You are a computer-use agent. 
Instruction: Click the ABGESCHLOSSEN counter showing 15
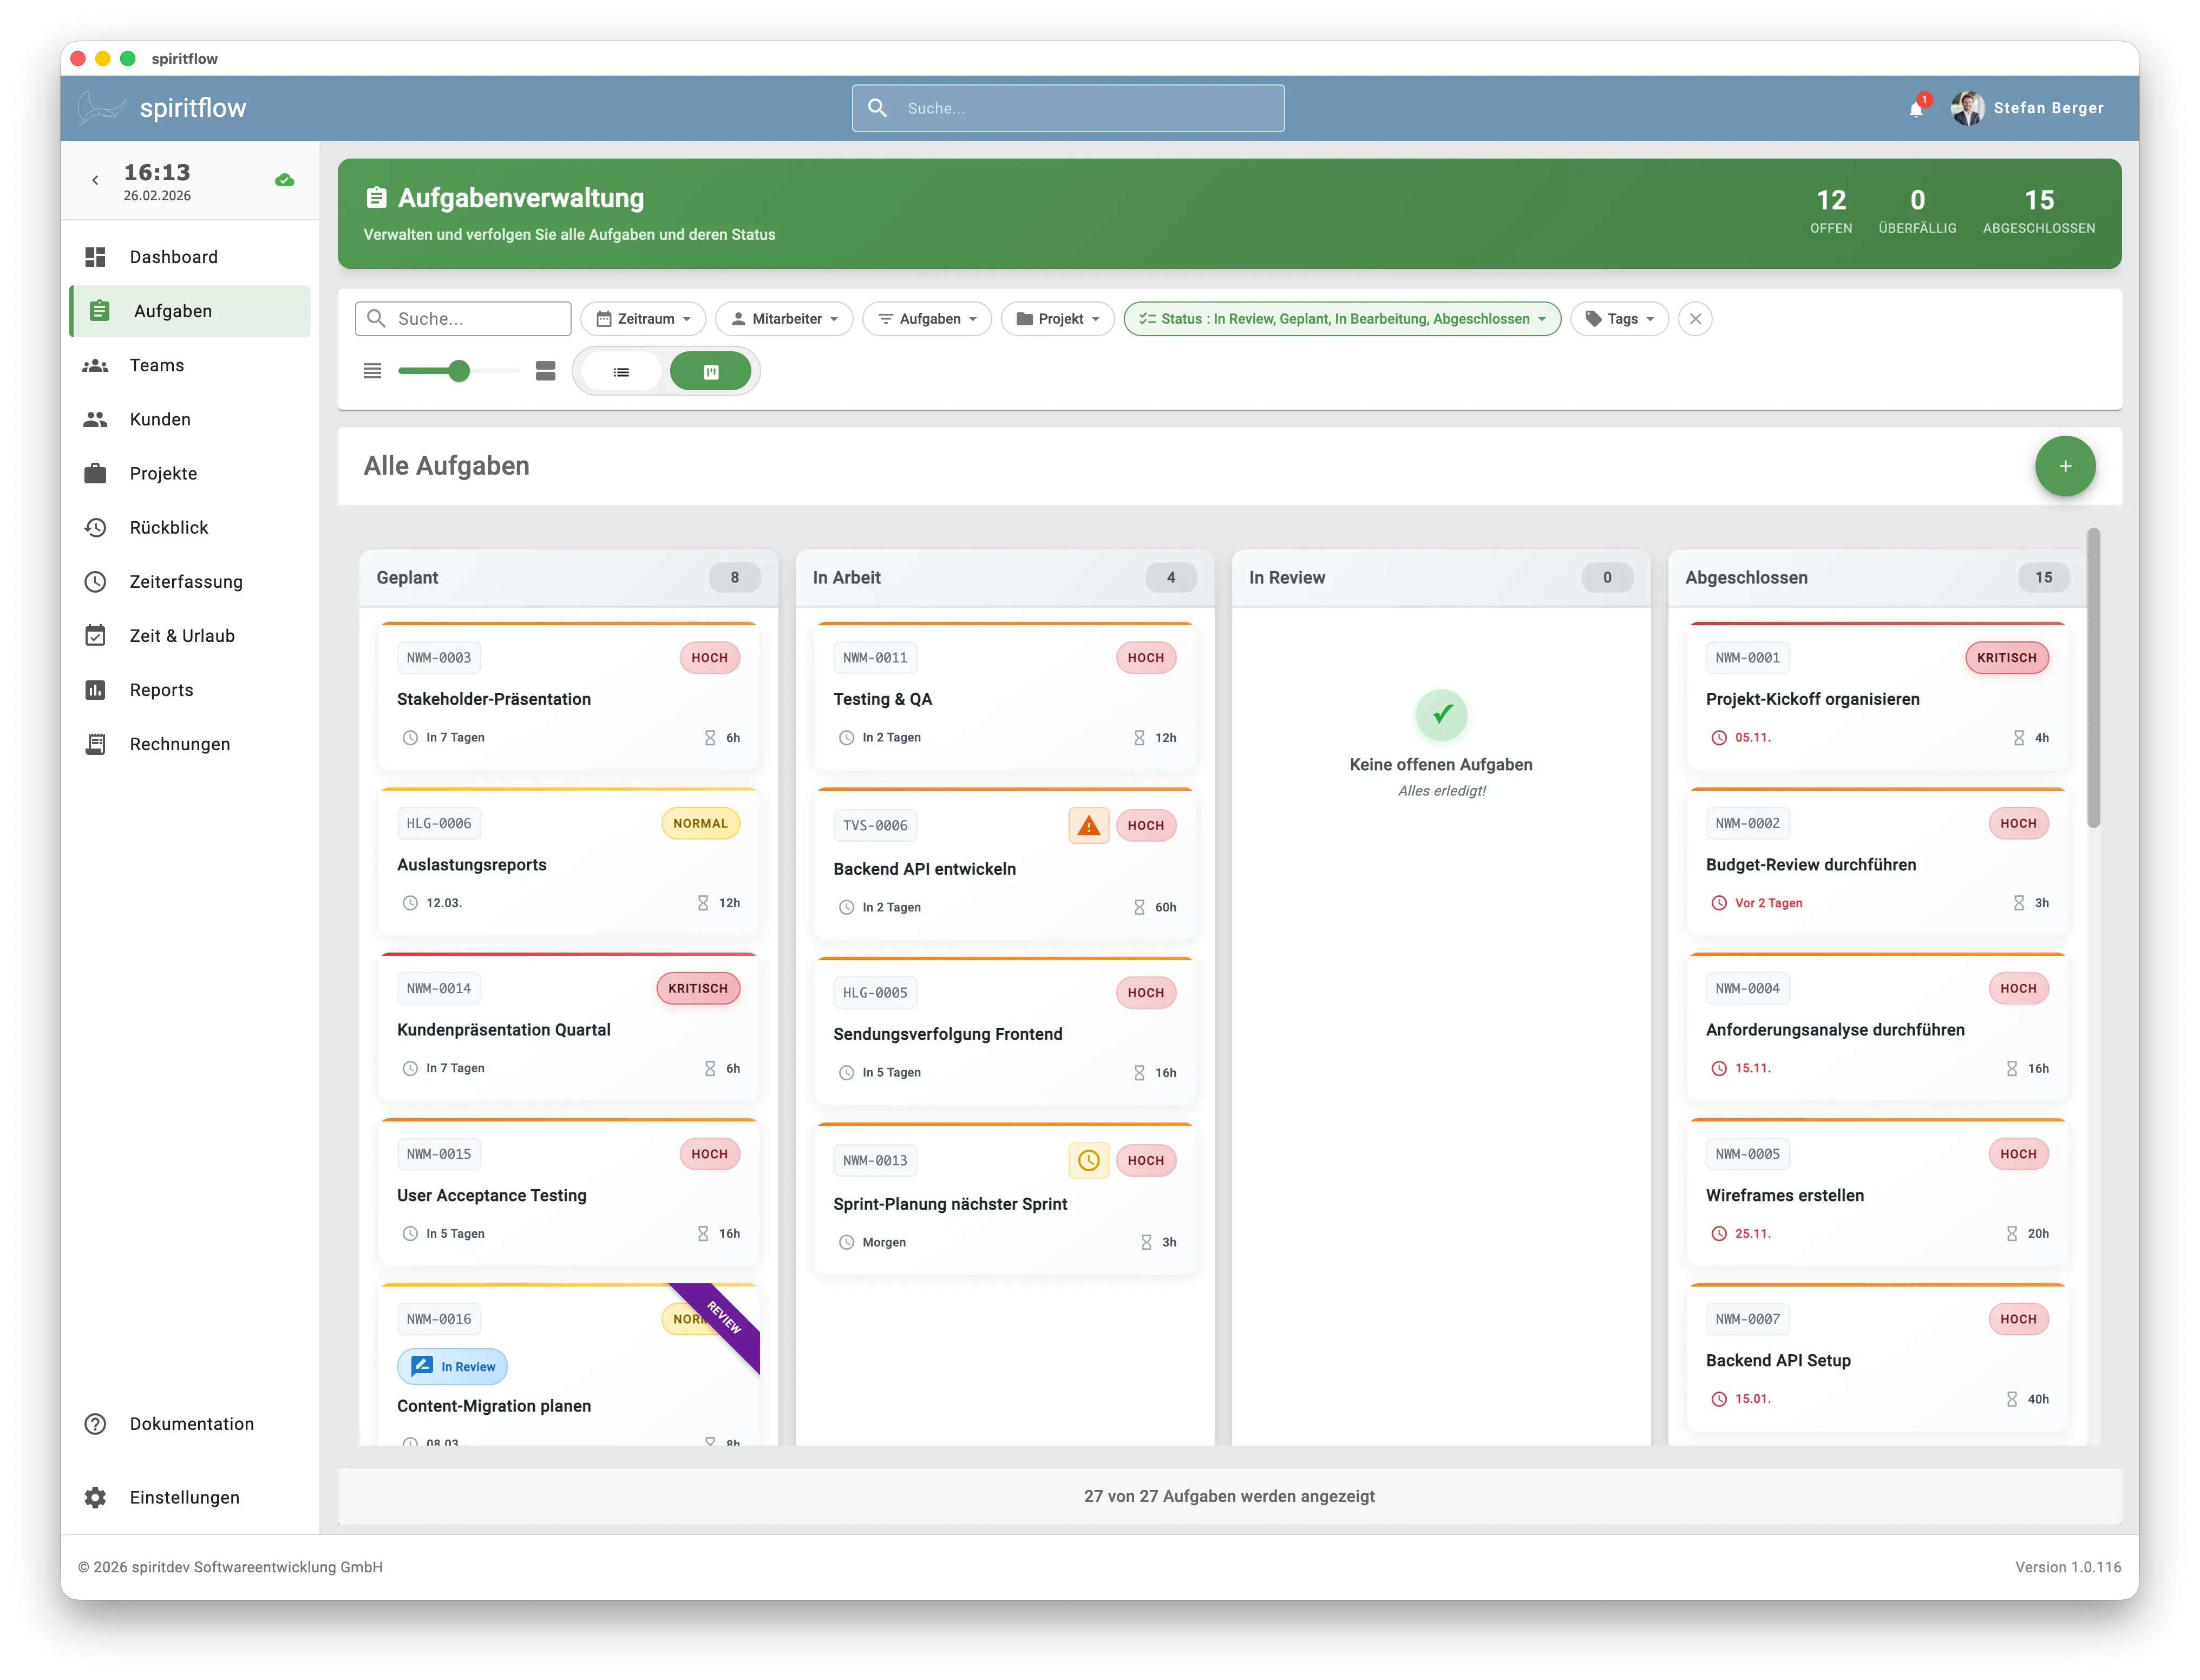pos(2038,211)
